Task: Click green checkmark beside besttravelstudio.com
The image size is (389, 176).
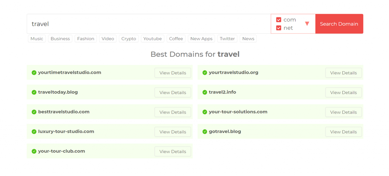Action: pos(34,112)
